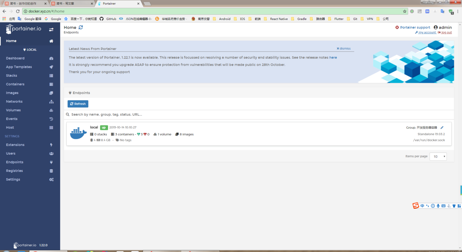Image resolution: width=462 pixels, height=252 pixels.
Task: Open Registries in the sidebar
Action: click(30, 171)
